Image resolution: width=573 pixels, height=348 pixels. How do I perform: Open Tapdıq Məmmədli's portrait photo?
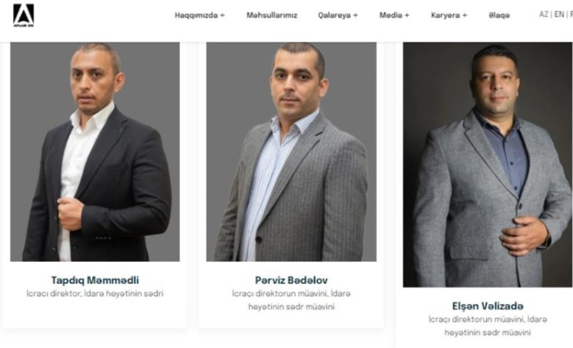(x=95, y=152)
